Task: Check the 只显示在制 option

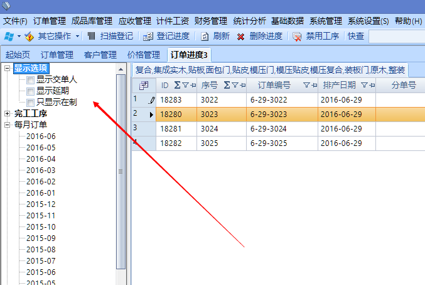Action: tap(30, 102)
